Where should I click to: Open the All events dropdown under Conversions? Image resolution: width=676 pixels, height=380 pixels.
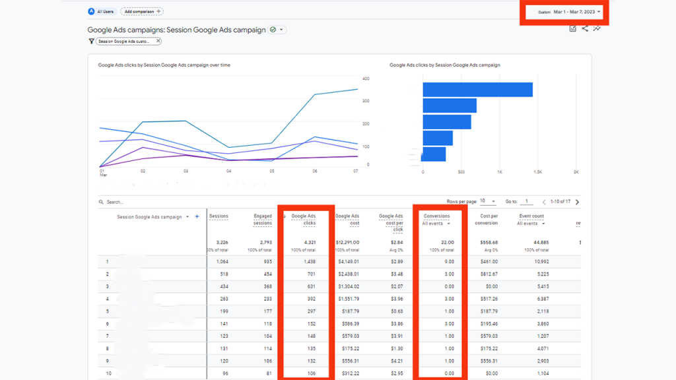[436, 224]
